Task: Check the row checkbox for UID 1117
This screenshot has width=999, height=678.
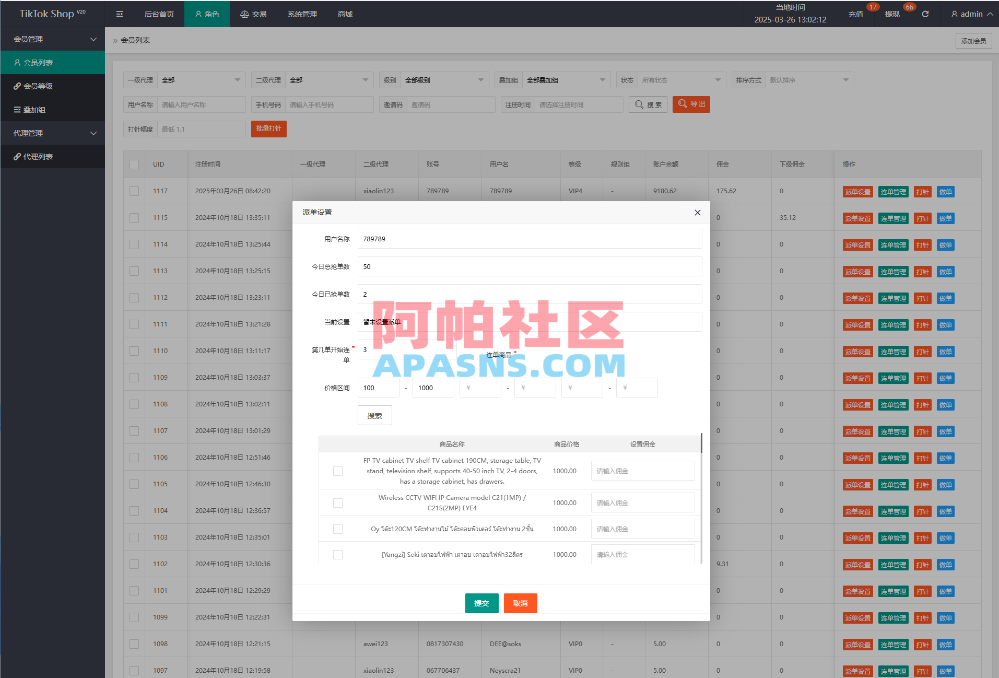Action: (134, 191)
